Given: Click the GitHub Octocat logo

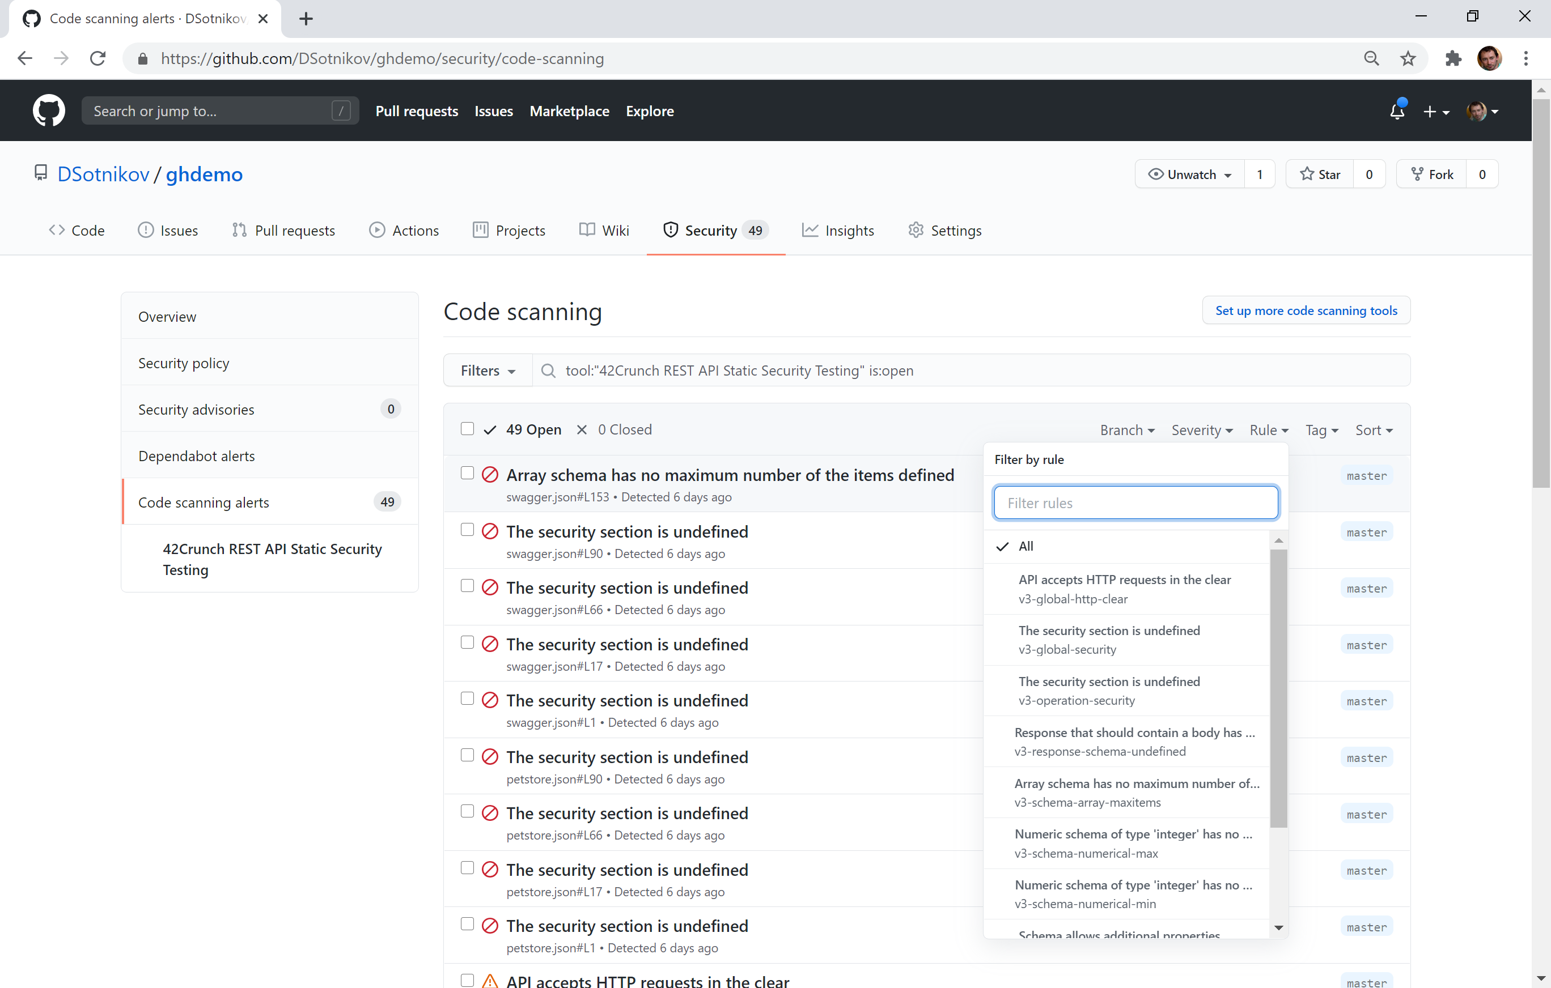Looking at the screenshot, I should point(48,110).
